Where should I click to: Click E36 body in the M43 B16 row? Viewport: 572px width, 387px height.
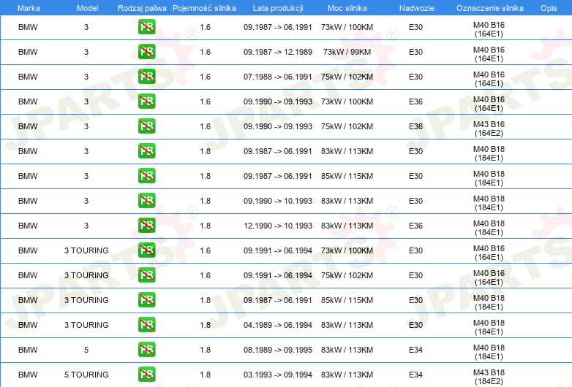pos(415,126)
